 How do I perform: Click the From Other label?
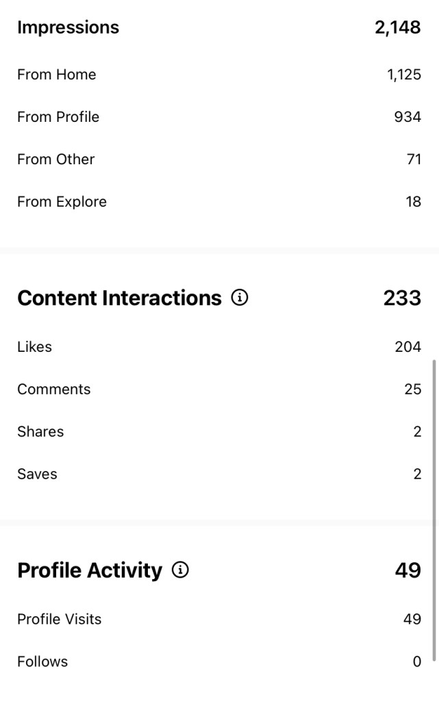(55, 160)
